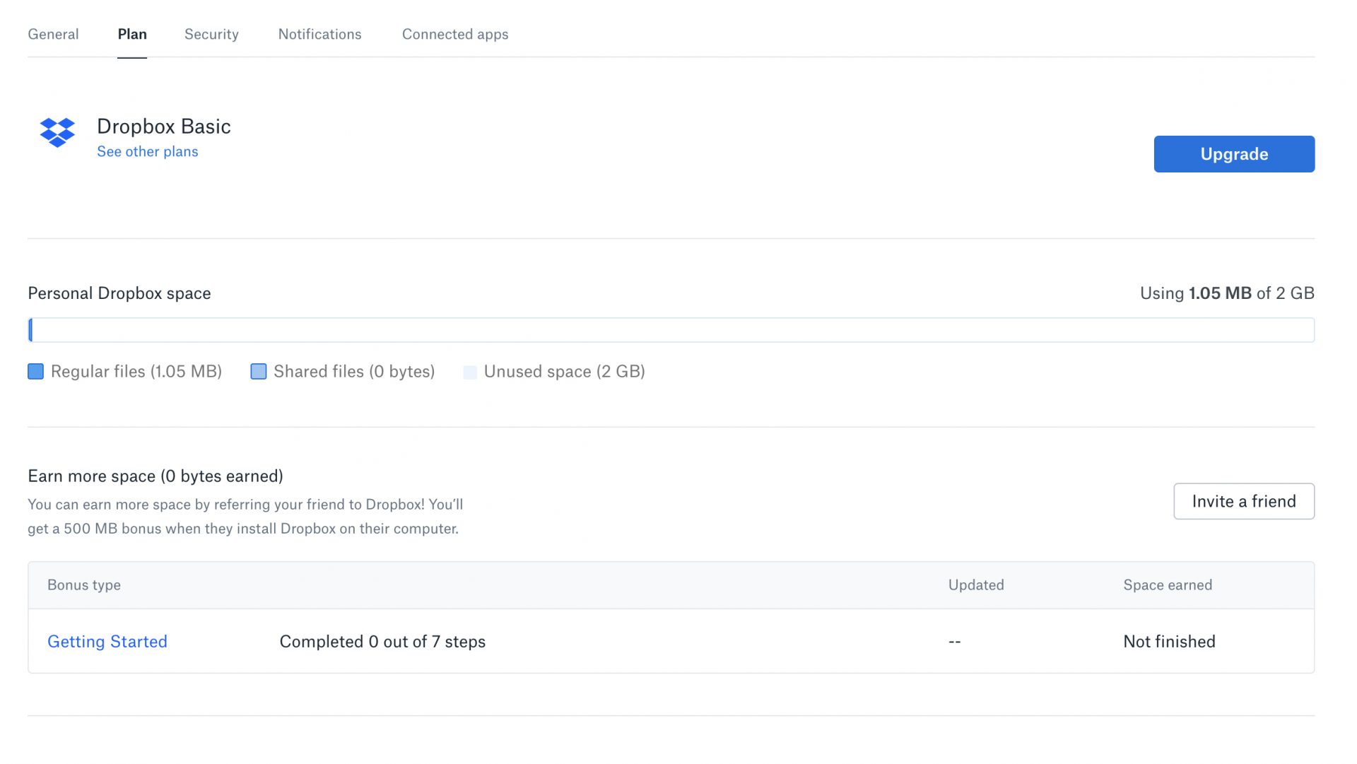Click the Regular files legend color swatch
Image resolution: width=1357 pixels, height=764 pixels.
coord(35,372)
